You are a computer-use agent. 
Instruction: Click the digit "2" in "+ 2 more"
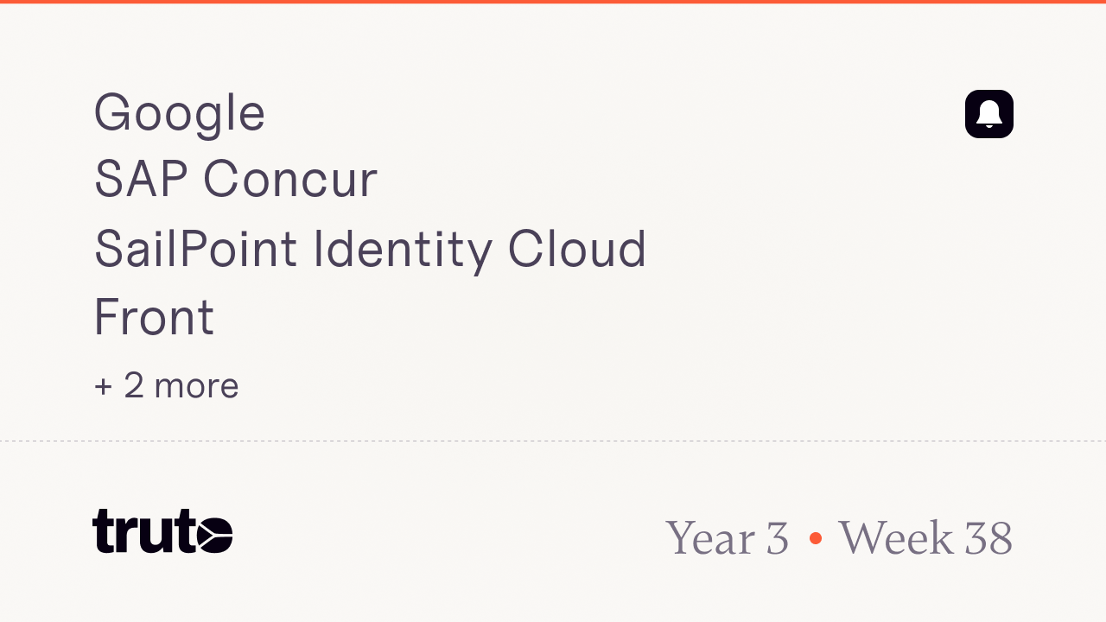[134, 385]
